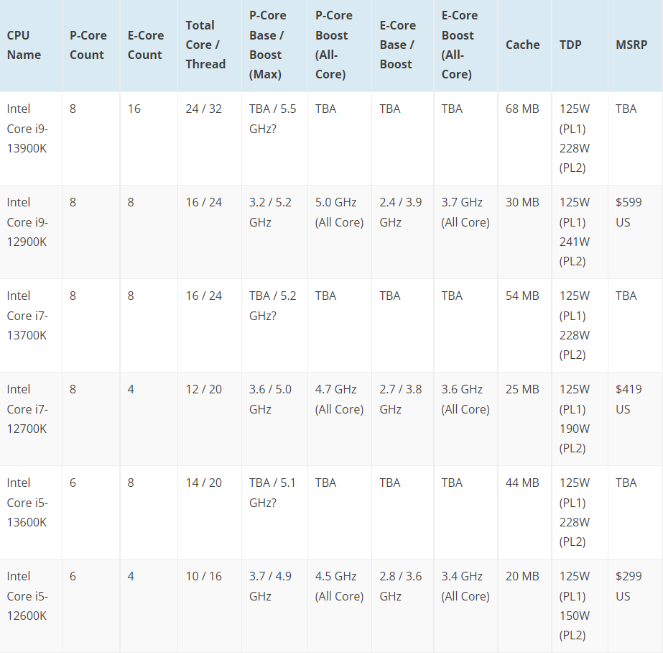This screenshot has width=663, height=653.
Task: Select the '16 / 24' value in the i7-13700K row
Action: 204,296
